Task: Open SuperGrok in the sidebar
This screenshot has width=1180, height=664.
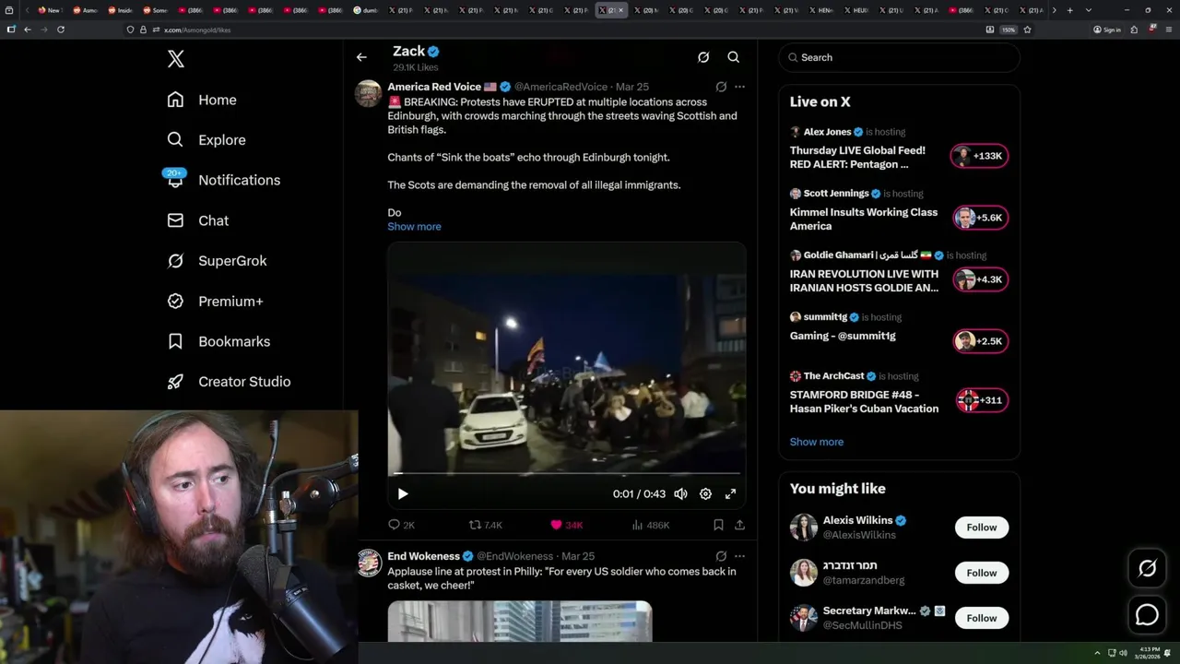Action: [217, 261]
